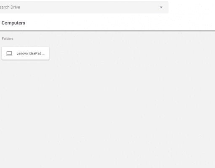Click the Search Drive placeholder text

pos(10,7)
